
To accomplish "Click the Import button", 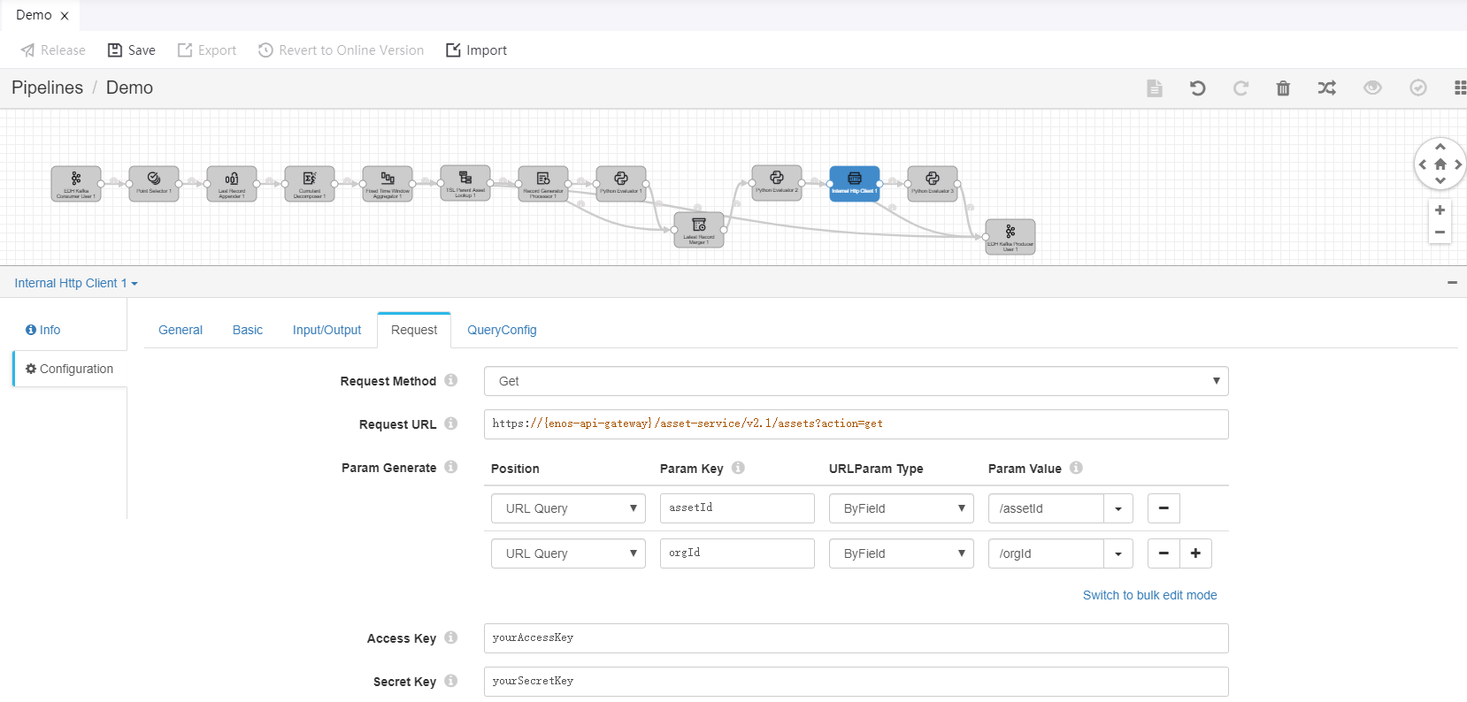I will pos(476,50).
